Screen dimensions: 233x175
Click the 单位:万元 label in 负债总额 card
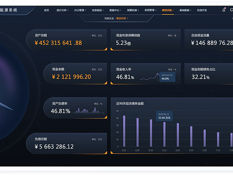coord(97,140)
